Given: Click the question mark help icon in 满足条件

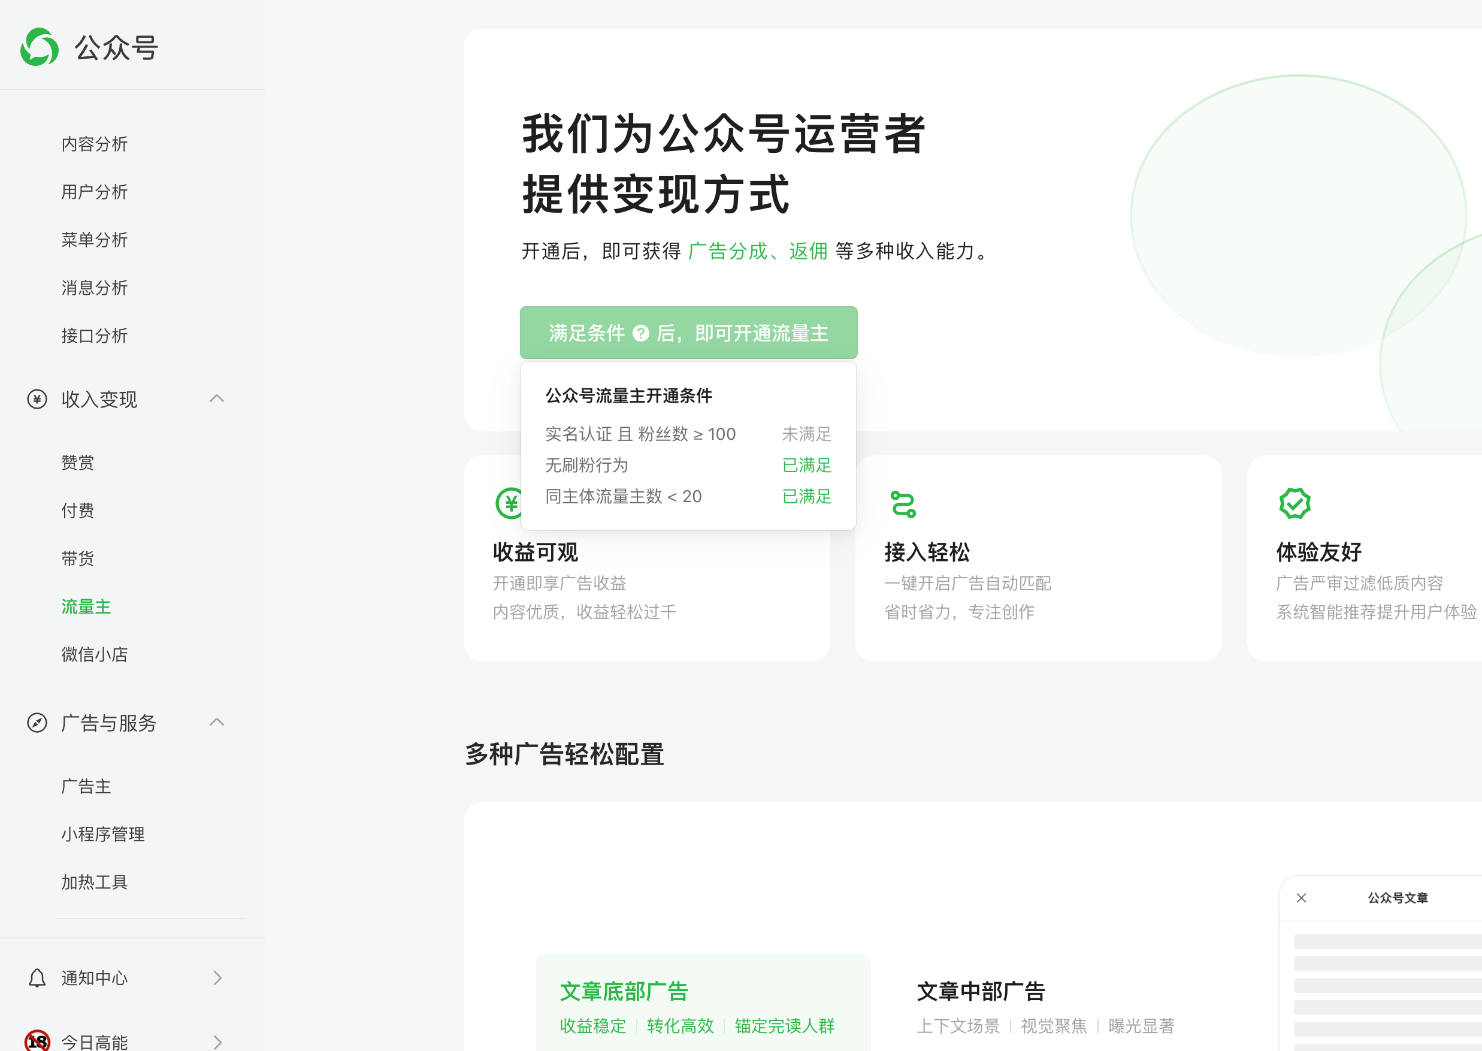Looking at the screenshot, I should tap(640, 333).
